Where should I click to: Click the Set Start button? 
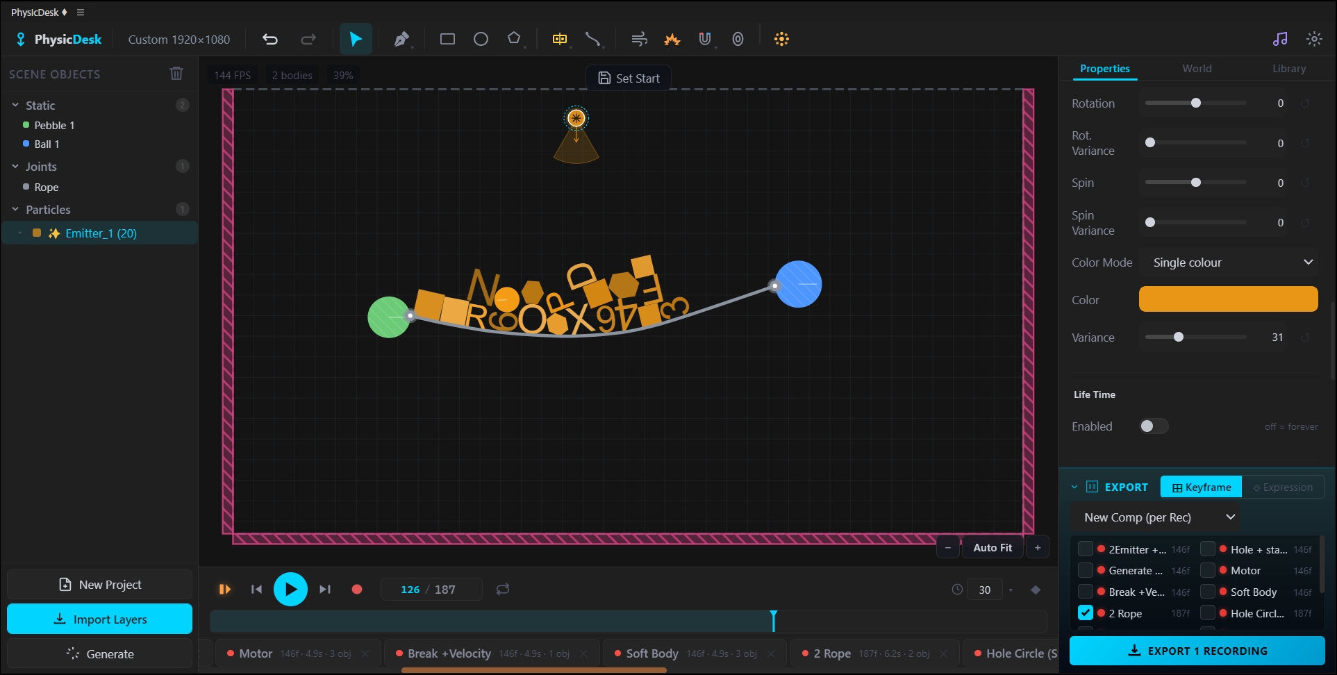629,78
